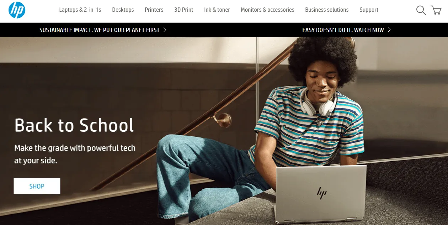The image size is (448, 225).
Task: Click the chevron after Watch Now banner
Action: (389, 30)
